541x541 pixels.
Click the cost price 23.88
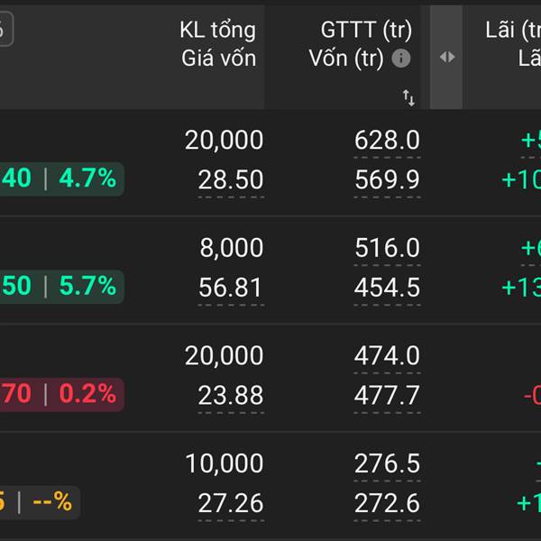231,395
